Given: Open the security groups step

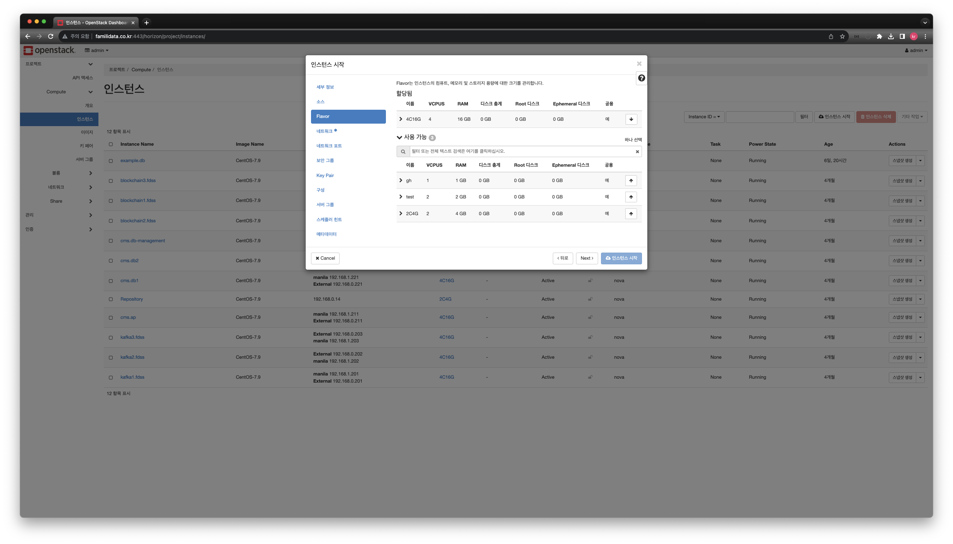Looking at the screenshot, I should (325, 160).
